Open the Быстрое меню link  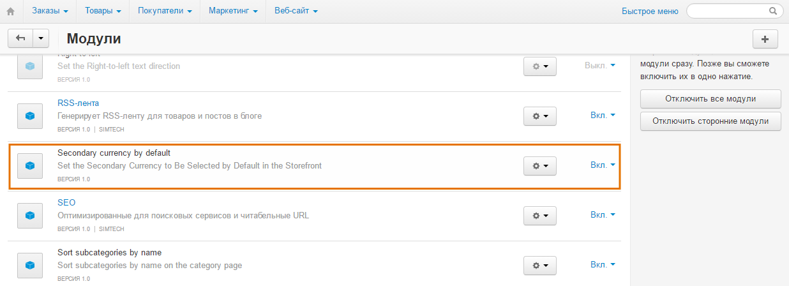click(x=650, y=11)
